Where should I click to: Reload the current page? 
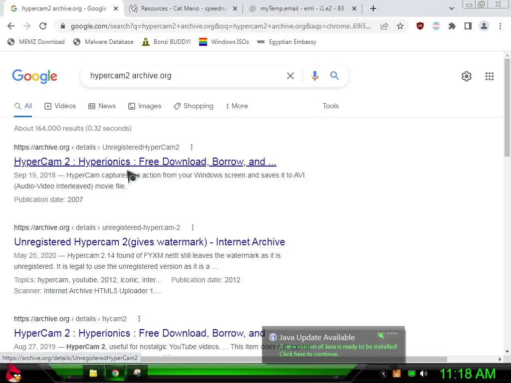(43, 26)
